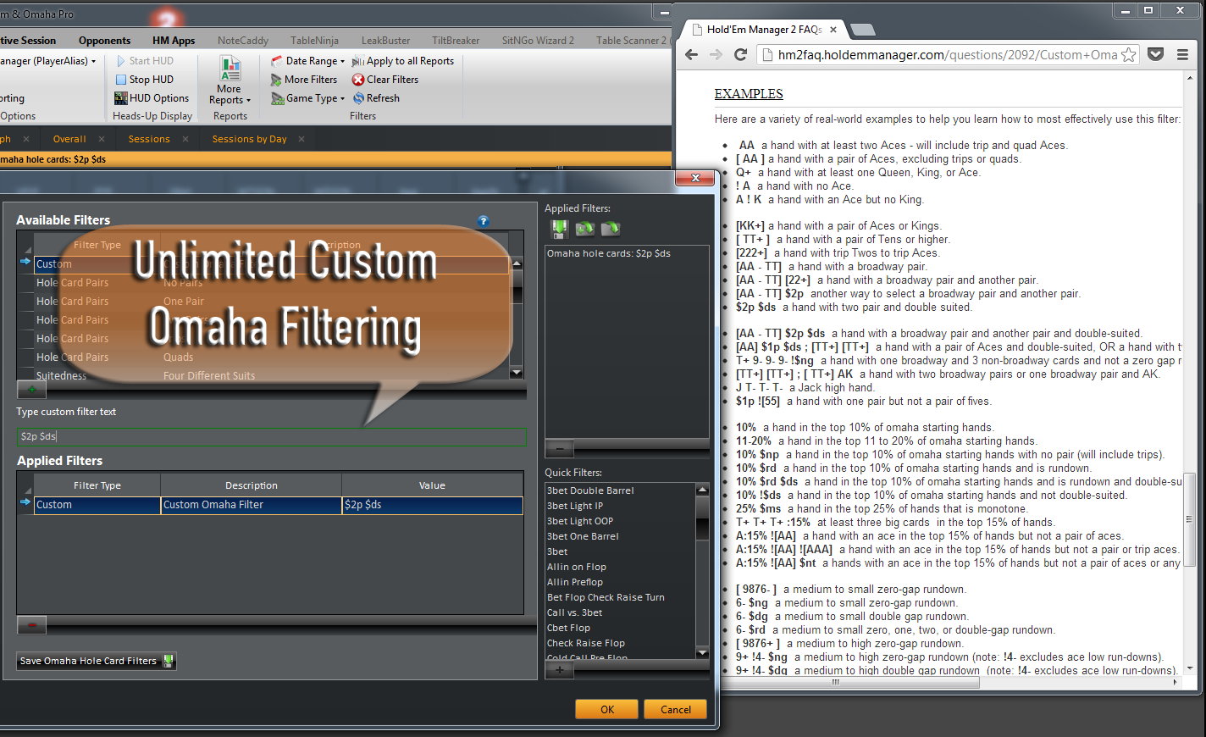
Task: Click the Apply to all Reports icon
Action: (358, 61)
